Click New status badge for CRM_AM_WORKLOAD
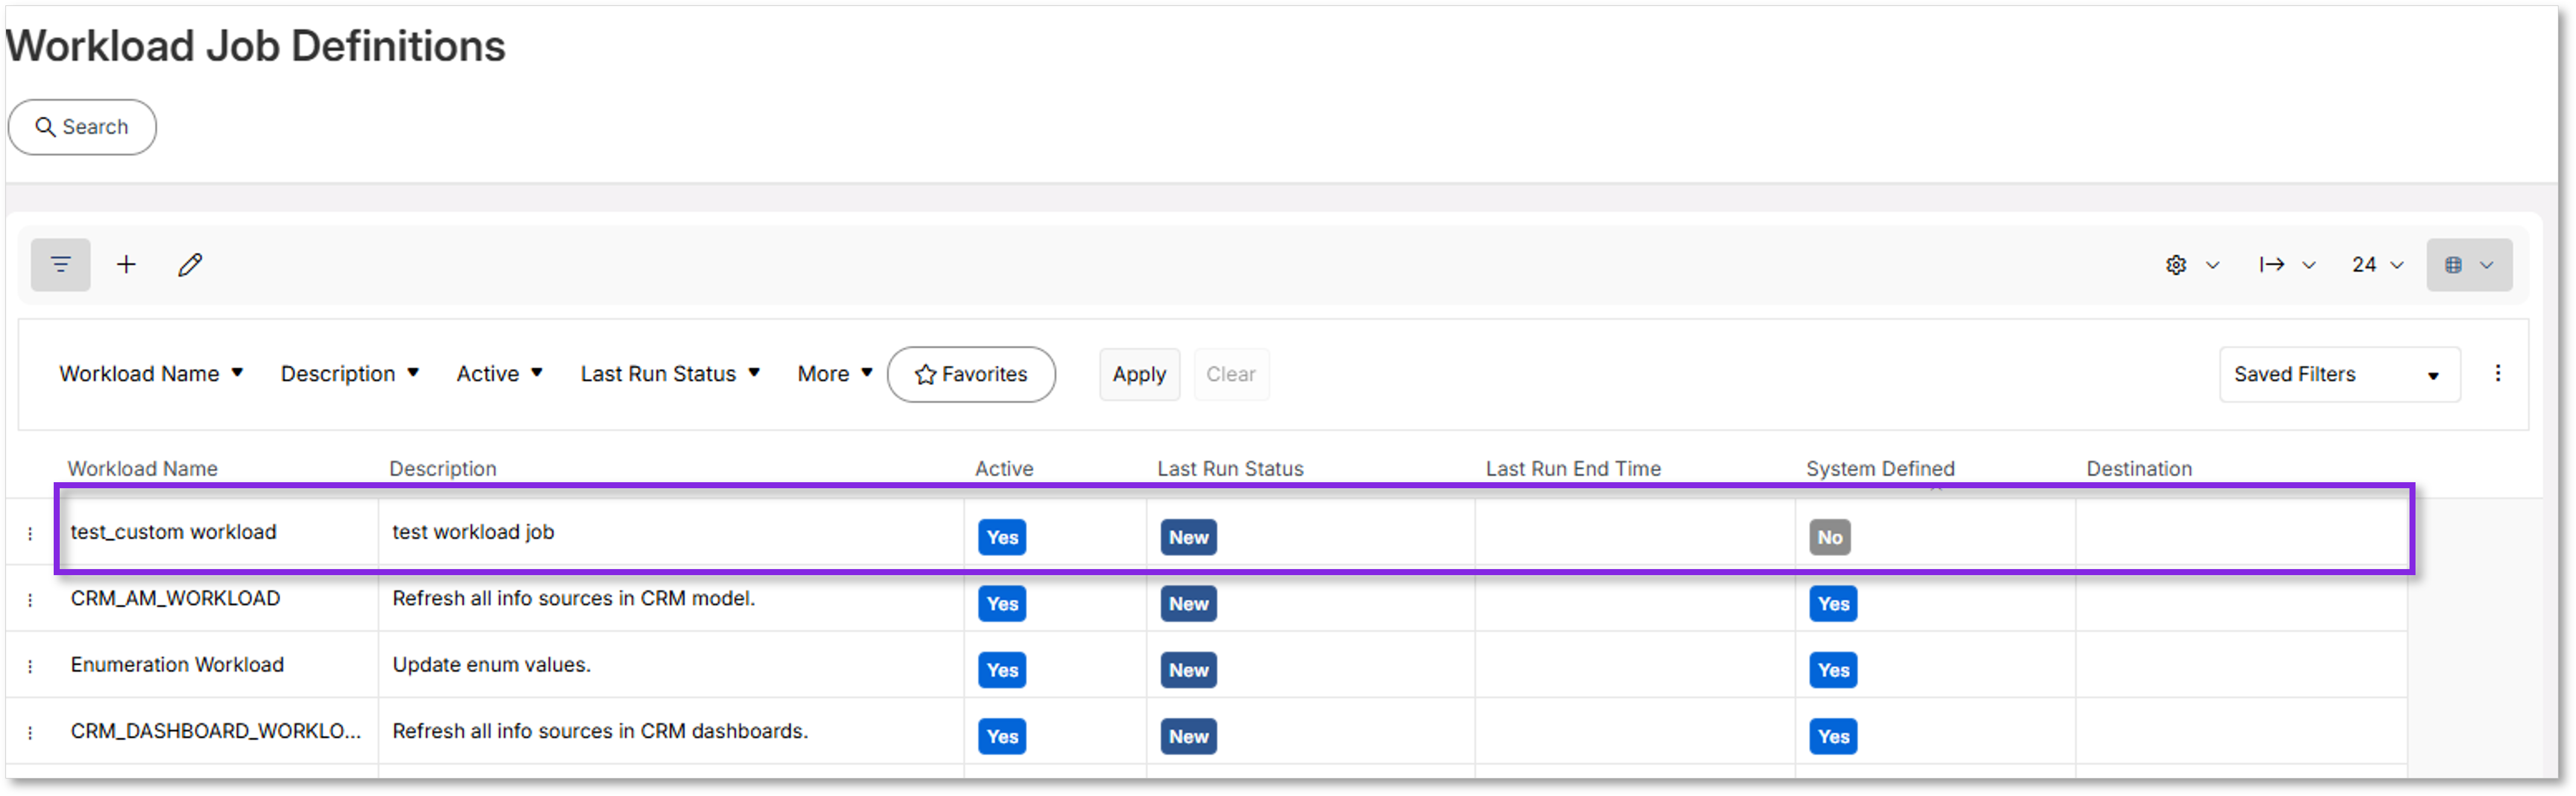Screen dimensions: 2576x796 [1188, 604]
